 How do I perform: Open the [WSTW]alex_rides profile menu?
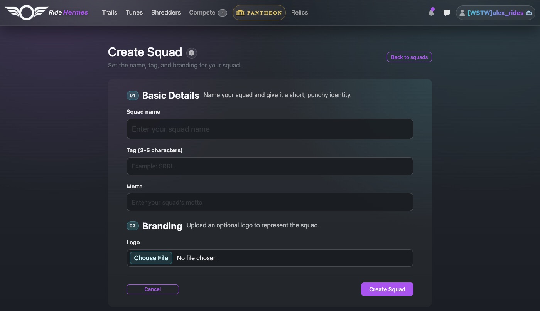click(496, 13)
